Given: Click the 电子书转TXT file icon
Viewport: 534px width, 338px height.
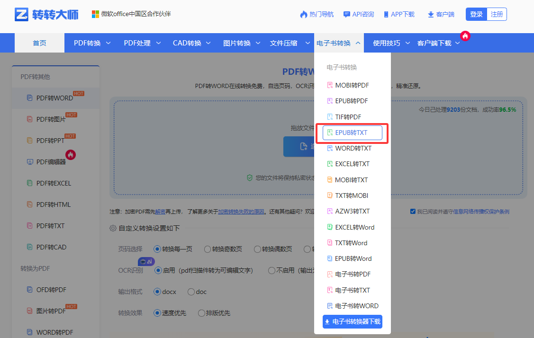Looking at the screenshot, I should pyautogui.click(x=330, y=290).
